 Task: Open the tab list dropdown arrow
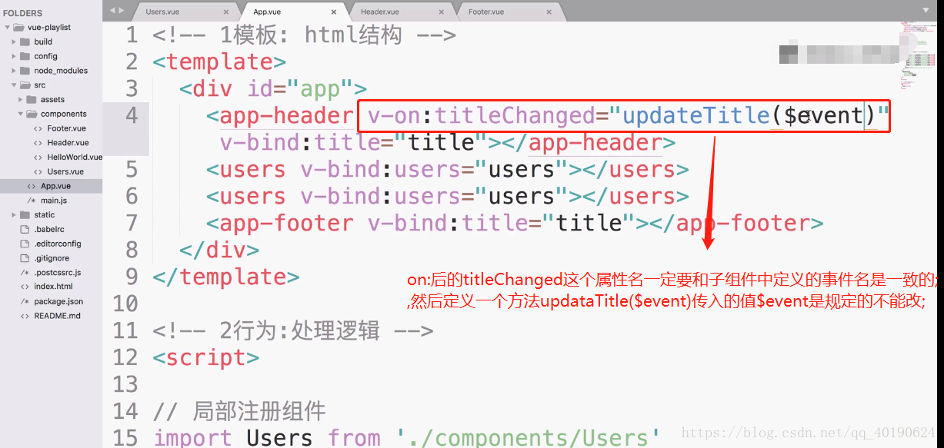click(x=926, y=10)
